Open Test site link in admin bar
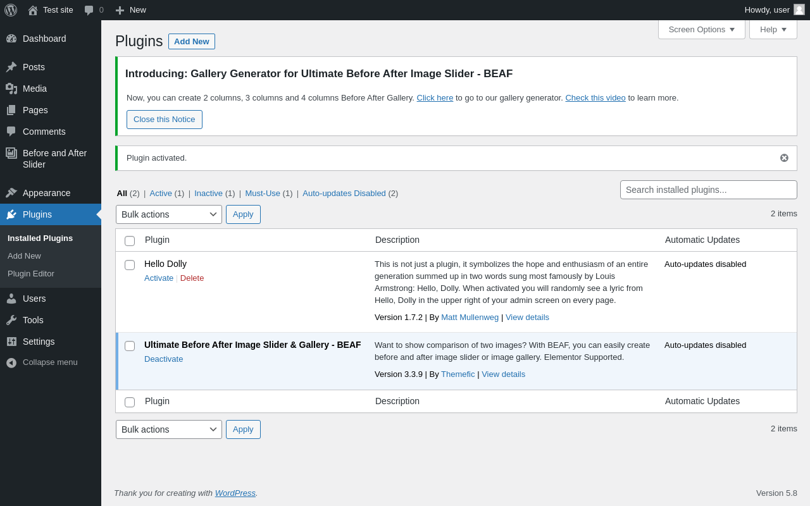 pos(58,10)
